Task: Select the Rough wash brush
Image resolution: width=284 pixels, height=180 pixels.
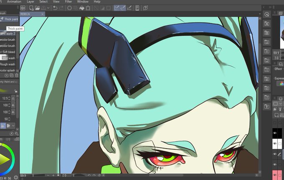Action: 8,64
